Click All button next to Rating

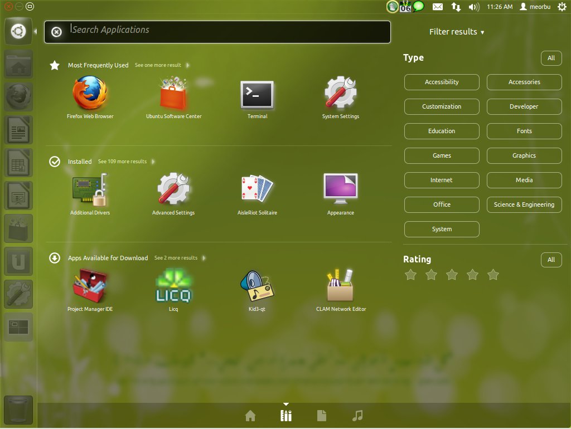[x=551, y=260]
